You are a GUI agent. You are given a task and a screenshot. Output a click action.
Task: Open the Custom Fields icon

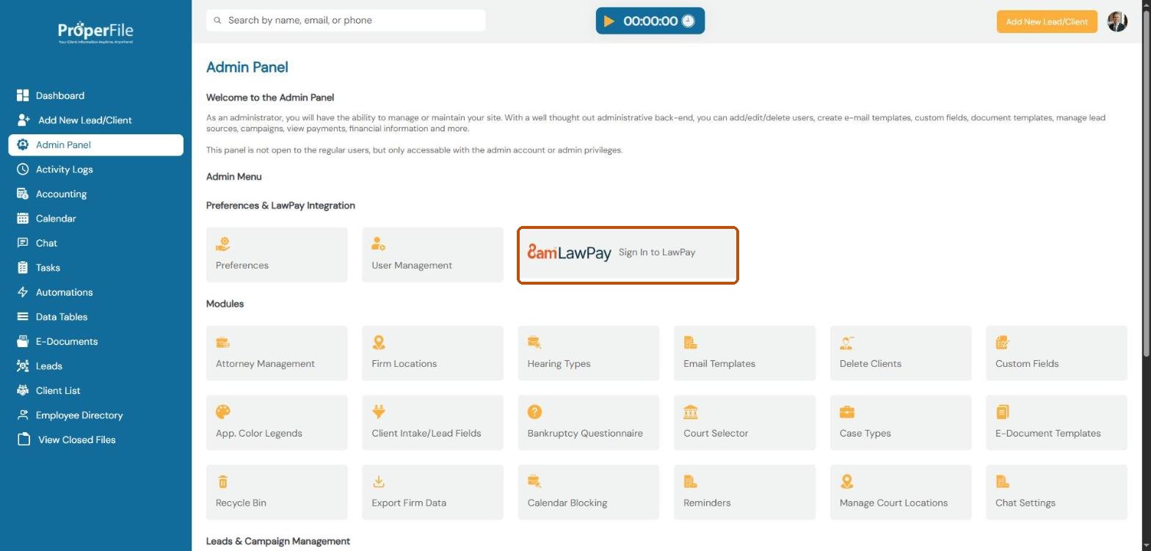[1003, 343]
